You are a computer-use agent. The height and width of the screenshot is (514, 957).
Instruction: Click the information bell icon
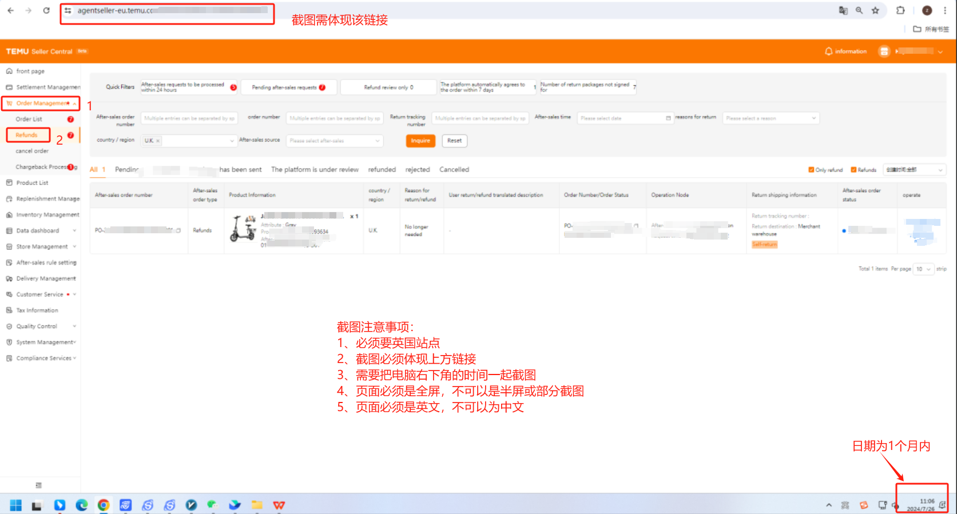point(828,51)
